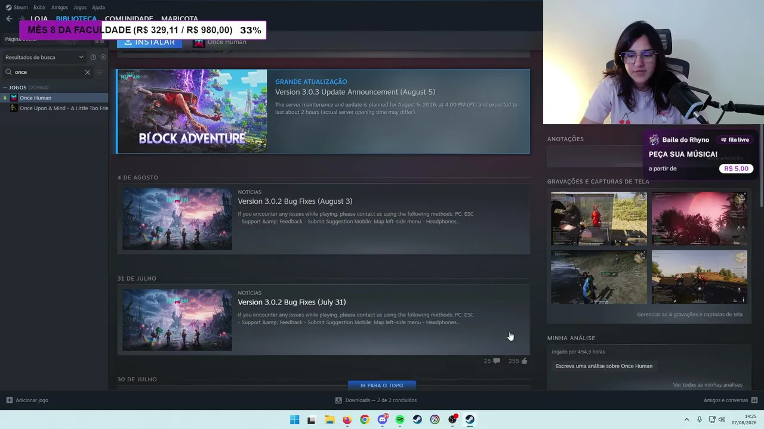Viewport: 764px width, 429px height.
Task: Open 'Version 3.0.2 Bug Fixes (July 31)' news
Action: 292,302
